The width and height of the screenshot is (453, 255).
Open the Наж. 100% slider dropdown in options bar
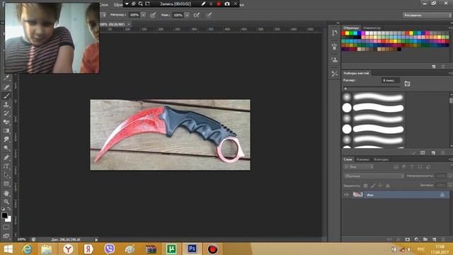[187, 15]
